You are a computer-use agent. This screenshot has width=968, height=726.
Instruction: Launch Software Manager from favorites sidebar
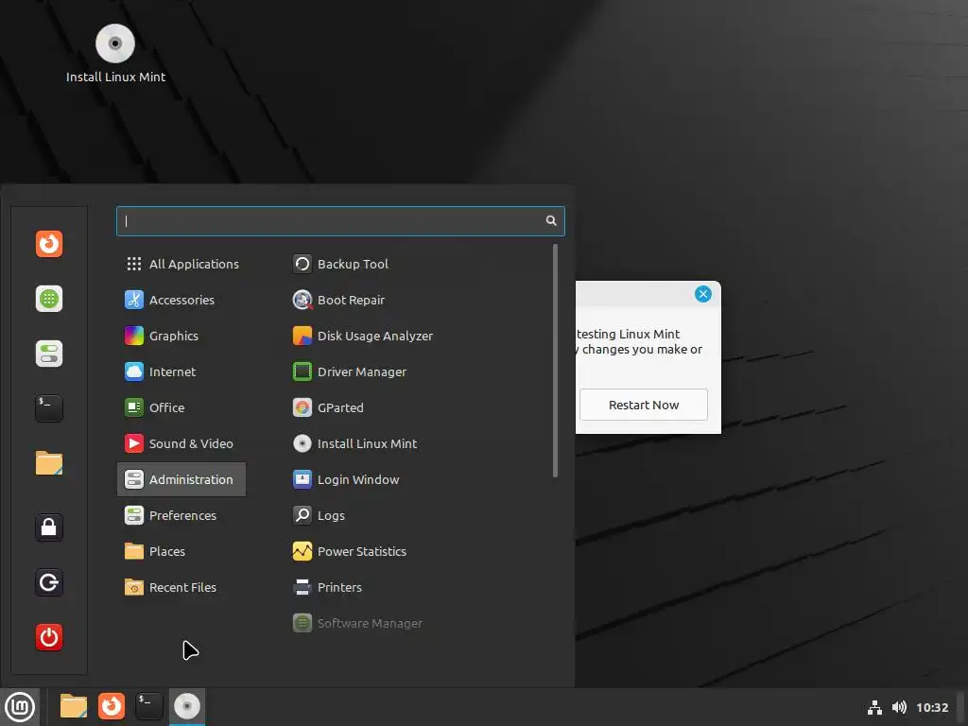[x=49, y=299]
